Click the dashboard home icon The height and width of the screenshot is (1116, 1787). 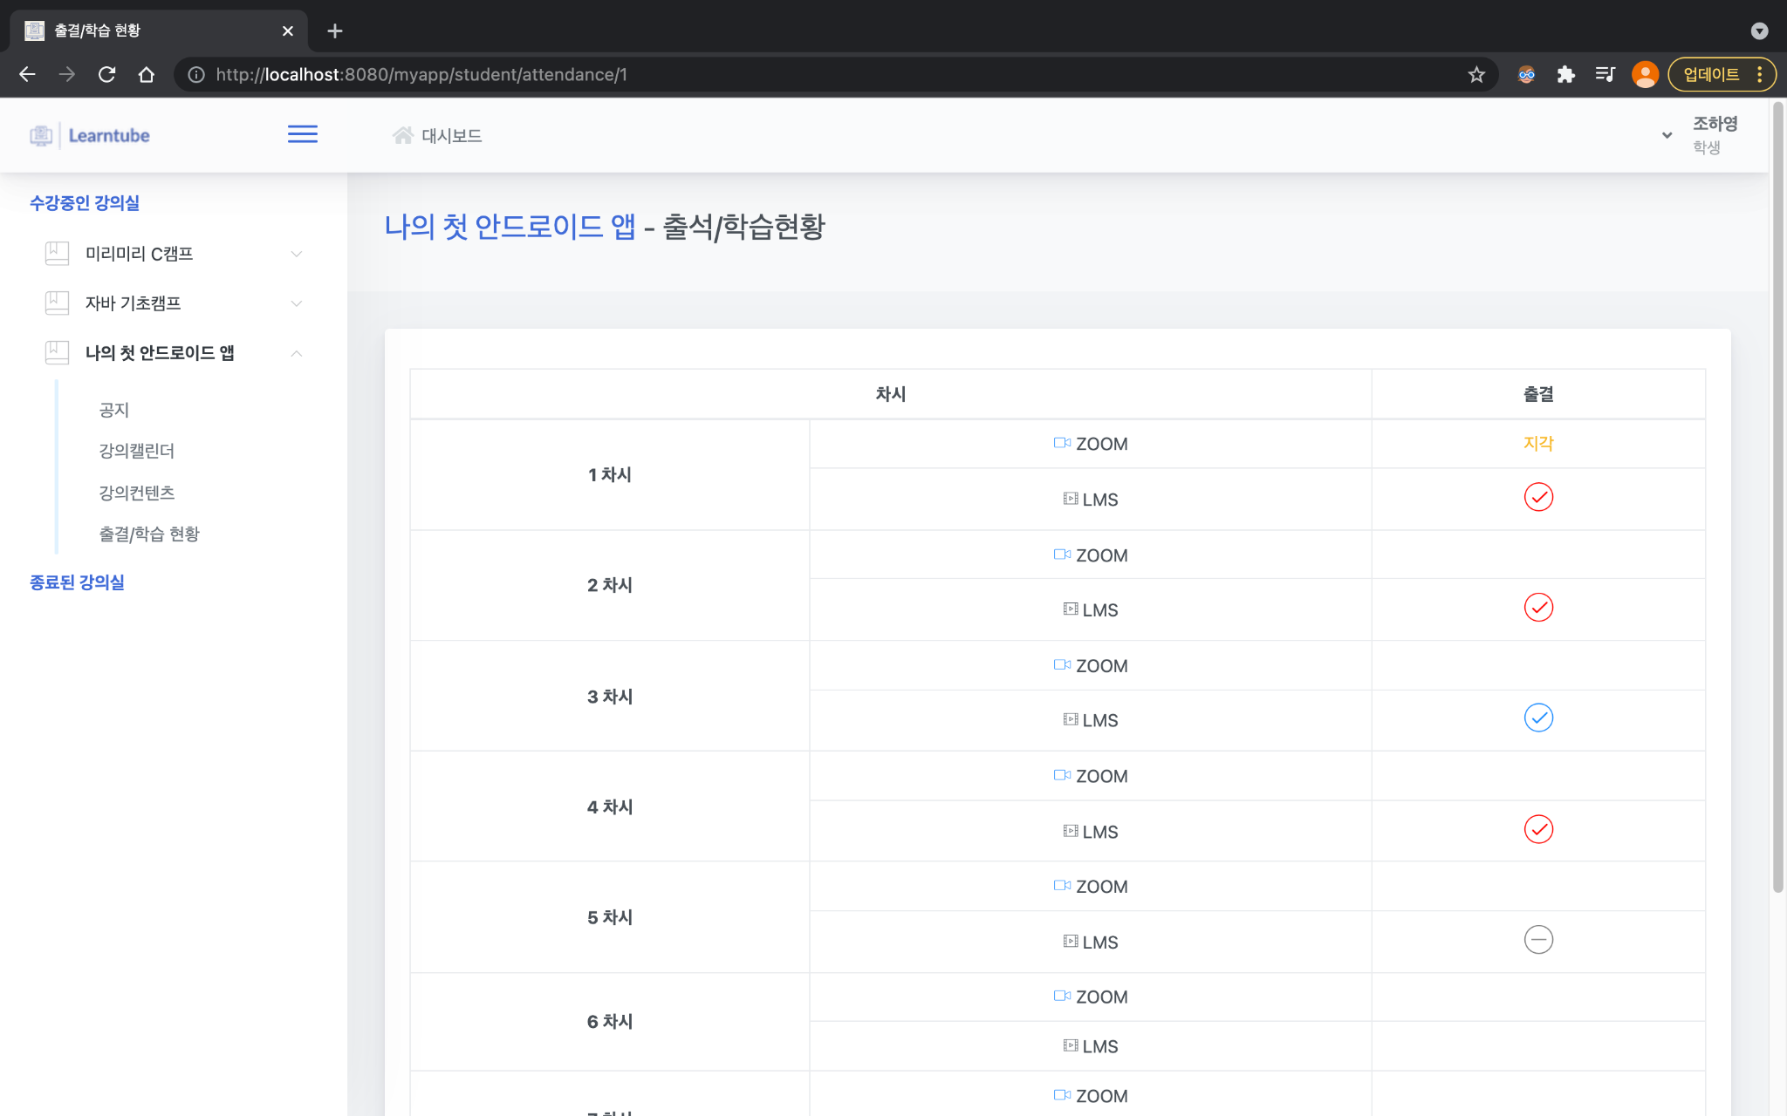pos(402,135)
